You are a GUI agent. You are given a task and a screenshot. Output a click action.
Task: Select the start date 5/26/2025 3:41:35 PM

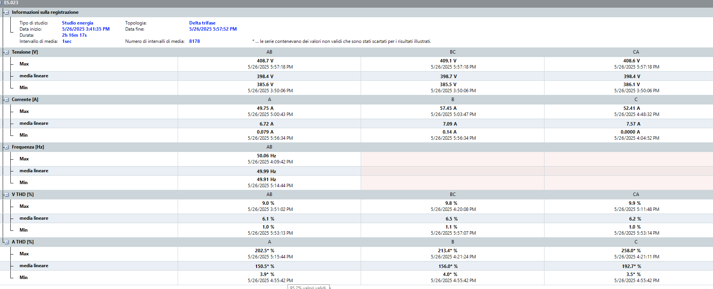coord(86,29)
